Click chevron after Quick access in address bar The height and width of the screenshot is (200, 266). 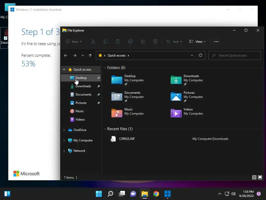(128, 55)
